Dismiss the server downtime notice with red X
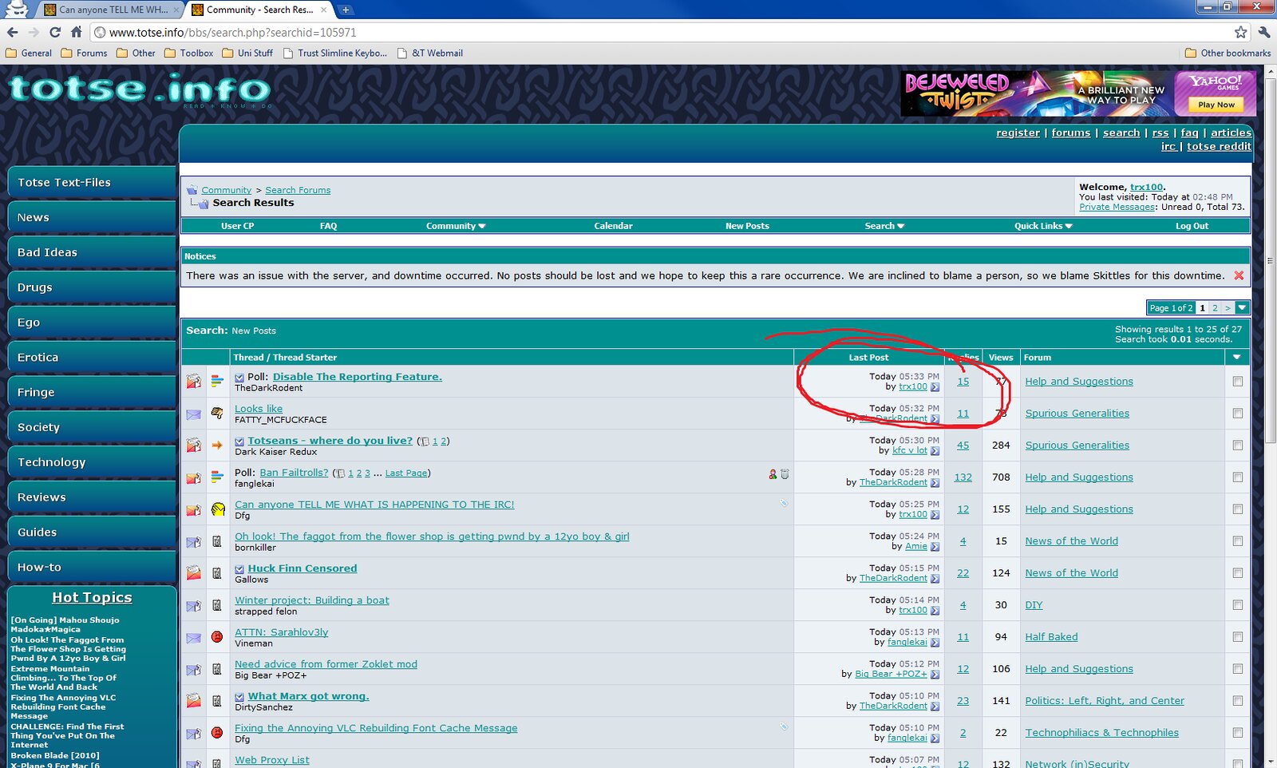The width and height of the screenshot is (1277, 768). [x=1239, y=275]
